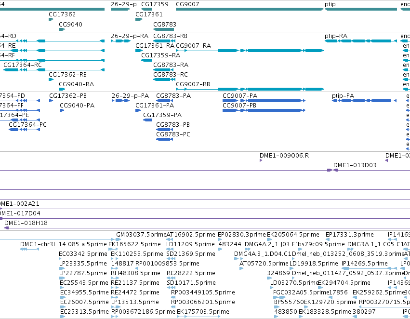Select the CG8783-PA protein feature
This screenshot has height=319, width=410.
(x=164, y=100)
